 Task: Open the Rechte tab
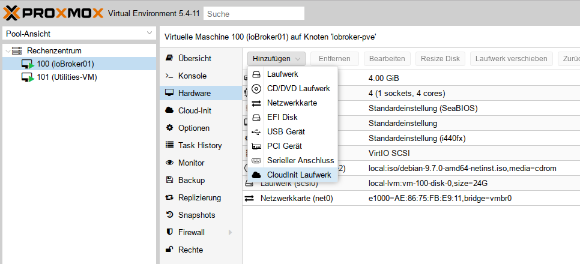201,250
